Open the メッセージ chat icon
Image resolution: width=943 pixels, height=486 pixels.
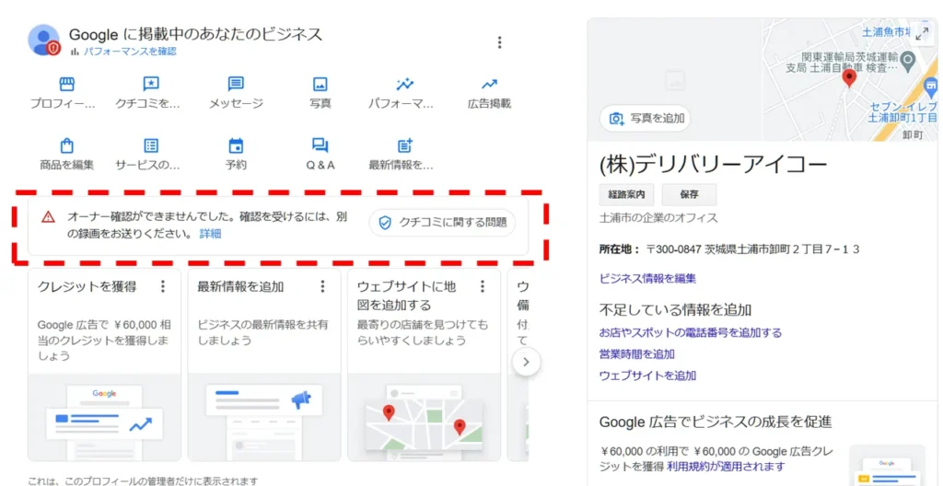click(236, 85)
